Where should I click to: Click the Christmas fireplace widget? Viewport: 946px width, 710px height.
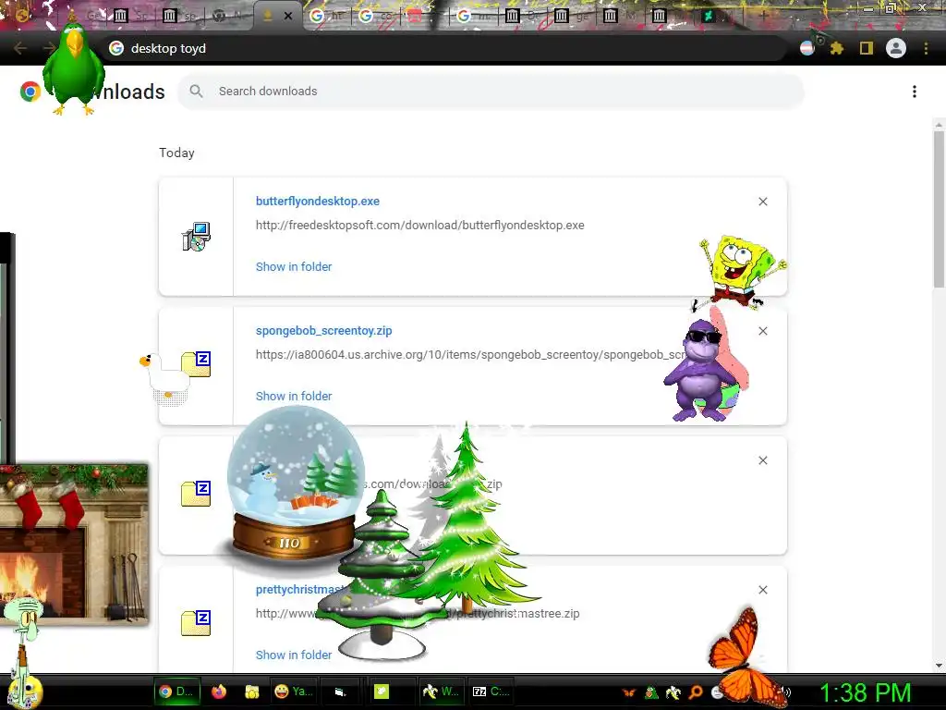pyautogui.click(x=74, y=544)
